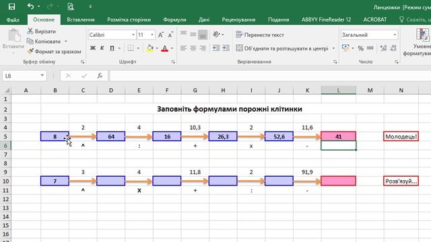This screenshot has width=431, height=242.
Task: Switch to the Вставлення tab
Action: pyautogui.click(x=81, y=19)
